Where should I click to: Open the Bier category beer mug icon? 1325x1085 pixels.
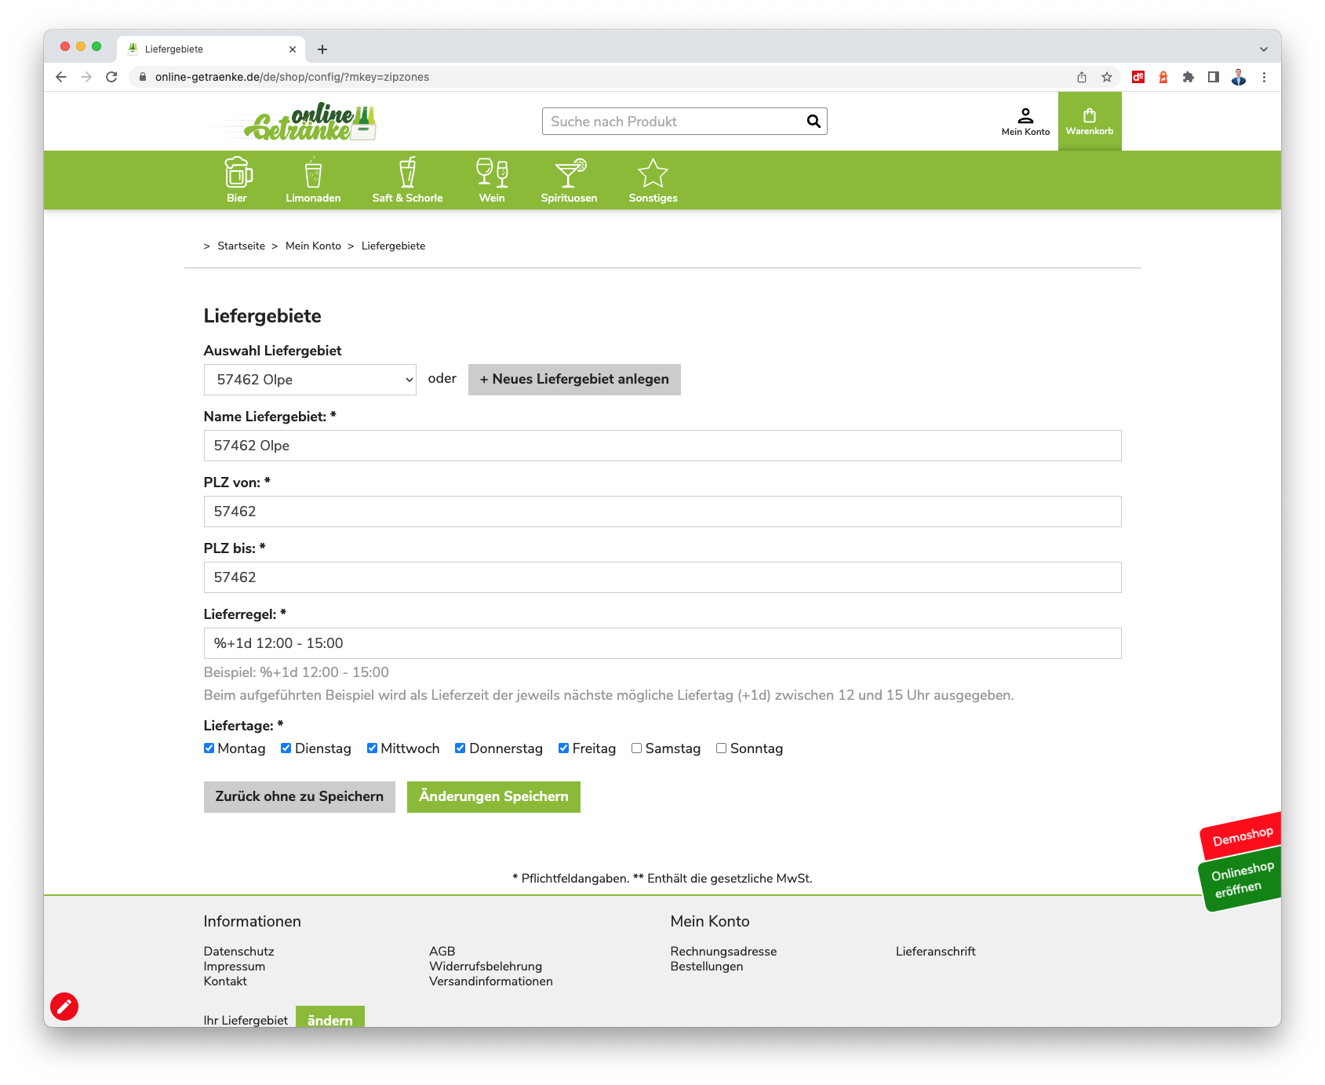pyautogui.click(x=238, y=173)
